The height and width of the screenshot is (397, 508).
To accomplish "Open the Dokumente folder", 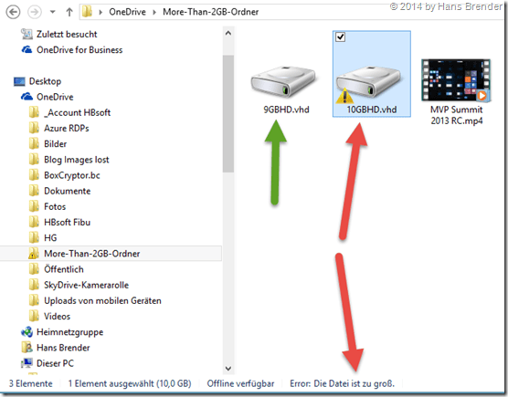I will 67,191.
